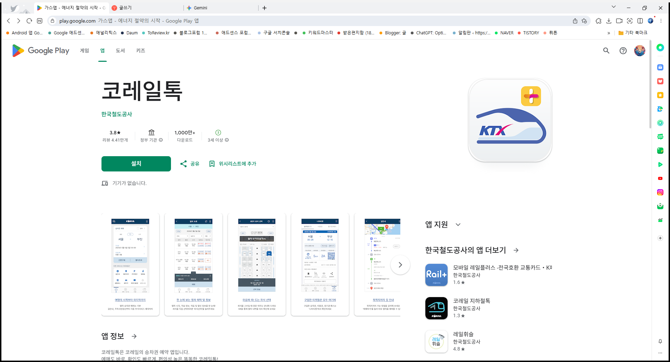Switch to the Gemini browser tab

pos(201,8)
